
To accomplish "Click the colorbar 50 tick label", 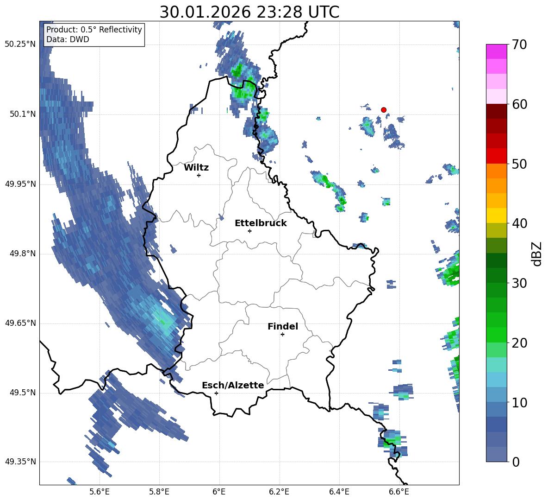I will point(519,164).
